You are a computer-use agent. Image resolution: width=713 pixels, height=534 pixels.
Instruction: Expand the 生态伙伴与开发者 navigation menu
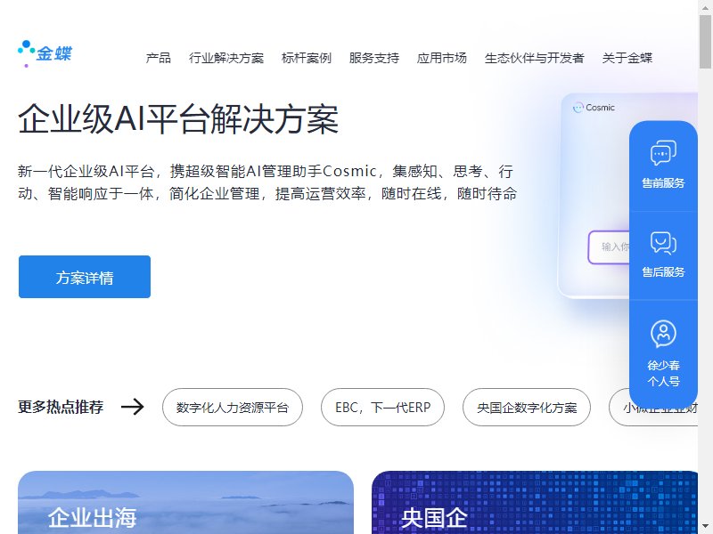pos(534,58)
